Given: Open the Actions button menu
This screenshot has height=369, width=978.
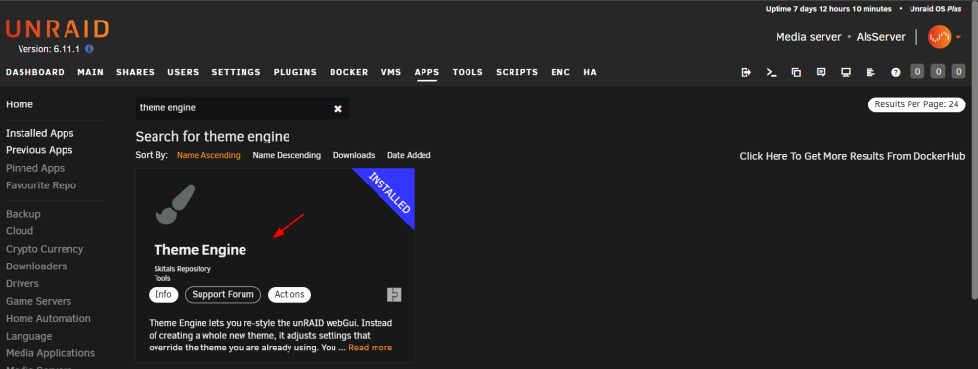Looking at the screenshot, I should pyautogui.click(x=289, y=295).
